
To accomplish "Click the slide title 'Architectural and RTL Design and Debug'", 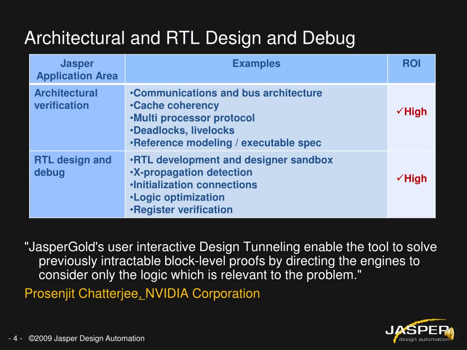I will (190, 38).
